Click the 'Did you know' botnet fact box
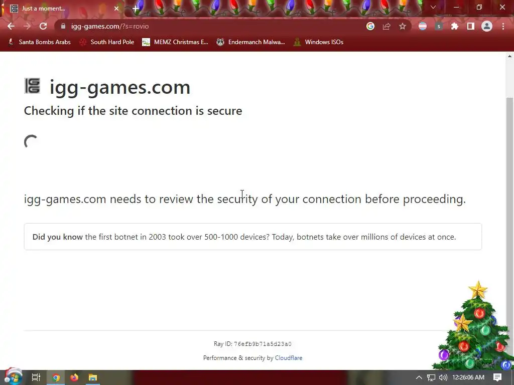 point(253,237)
